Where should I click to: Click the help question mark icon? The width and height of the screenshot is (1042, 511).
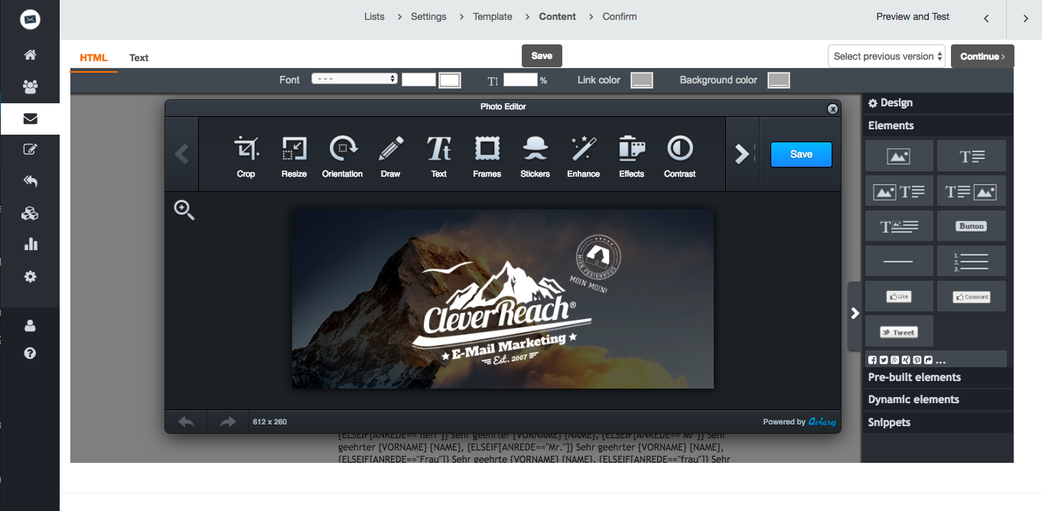pos(30,353)
